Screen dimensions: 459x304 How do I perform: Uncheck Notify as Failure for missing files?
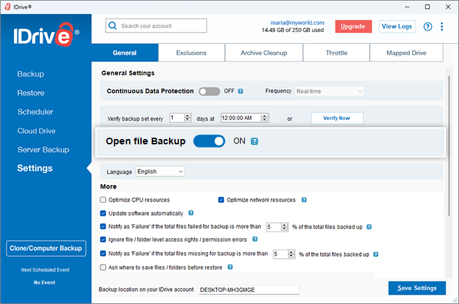tap(103, 253)
